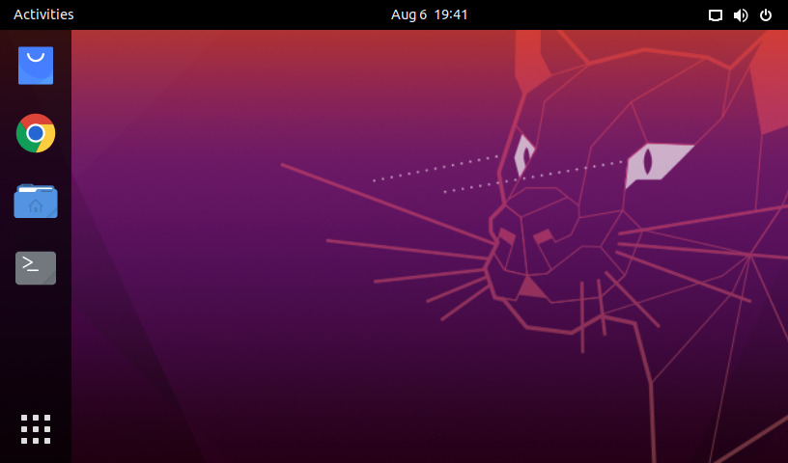This screenshot has width=788, height=463.
Task: Click the speaker volume icon in top bar
Action: (741, 14)
